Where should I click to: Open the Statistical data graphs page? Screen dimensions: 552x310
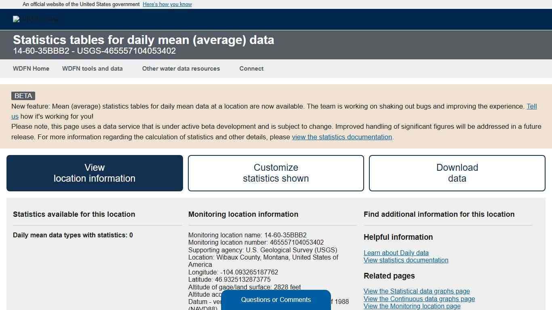coord(417,291)
